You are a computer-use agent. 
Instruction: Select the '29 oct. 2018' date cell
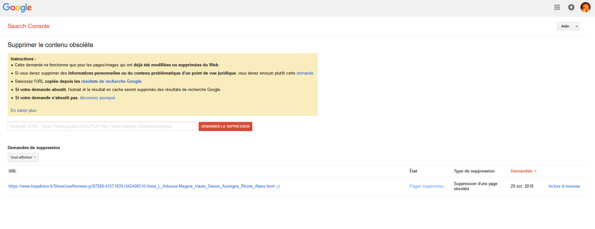[x=522, y=186]
